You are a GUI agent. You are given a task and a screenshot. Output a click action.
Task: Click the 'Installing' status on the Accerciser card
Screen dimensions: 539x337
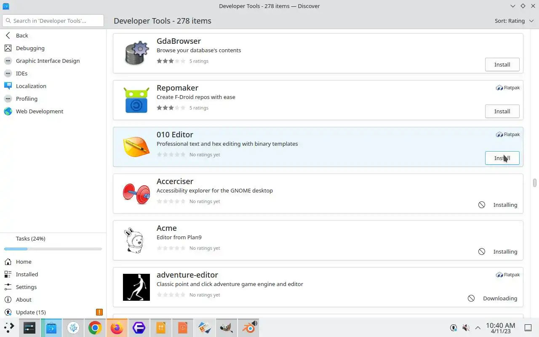click(x=505, y=205)
